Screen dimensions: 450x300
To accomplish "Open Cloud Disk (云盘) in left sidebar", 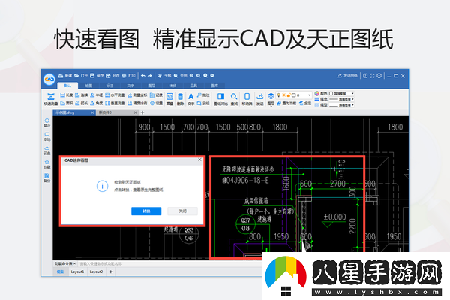I will 47,151.
